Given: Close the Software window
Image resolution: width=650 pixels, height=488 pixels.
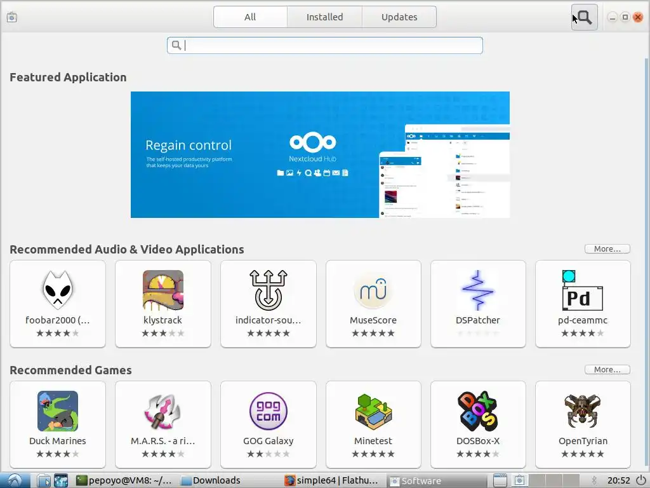Looking at the screenshot, I should (638, 17).
